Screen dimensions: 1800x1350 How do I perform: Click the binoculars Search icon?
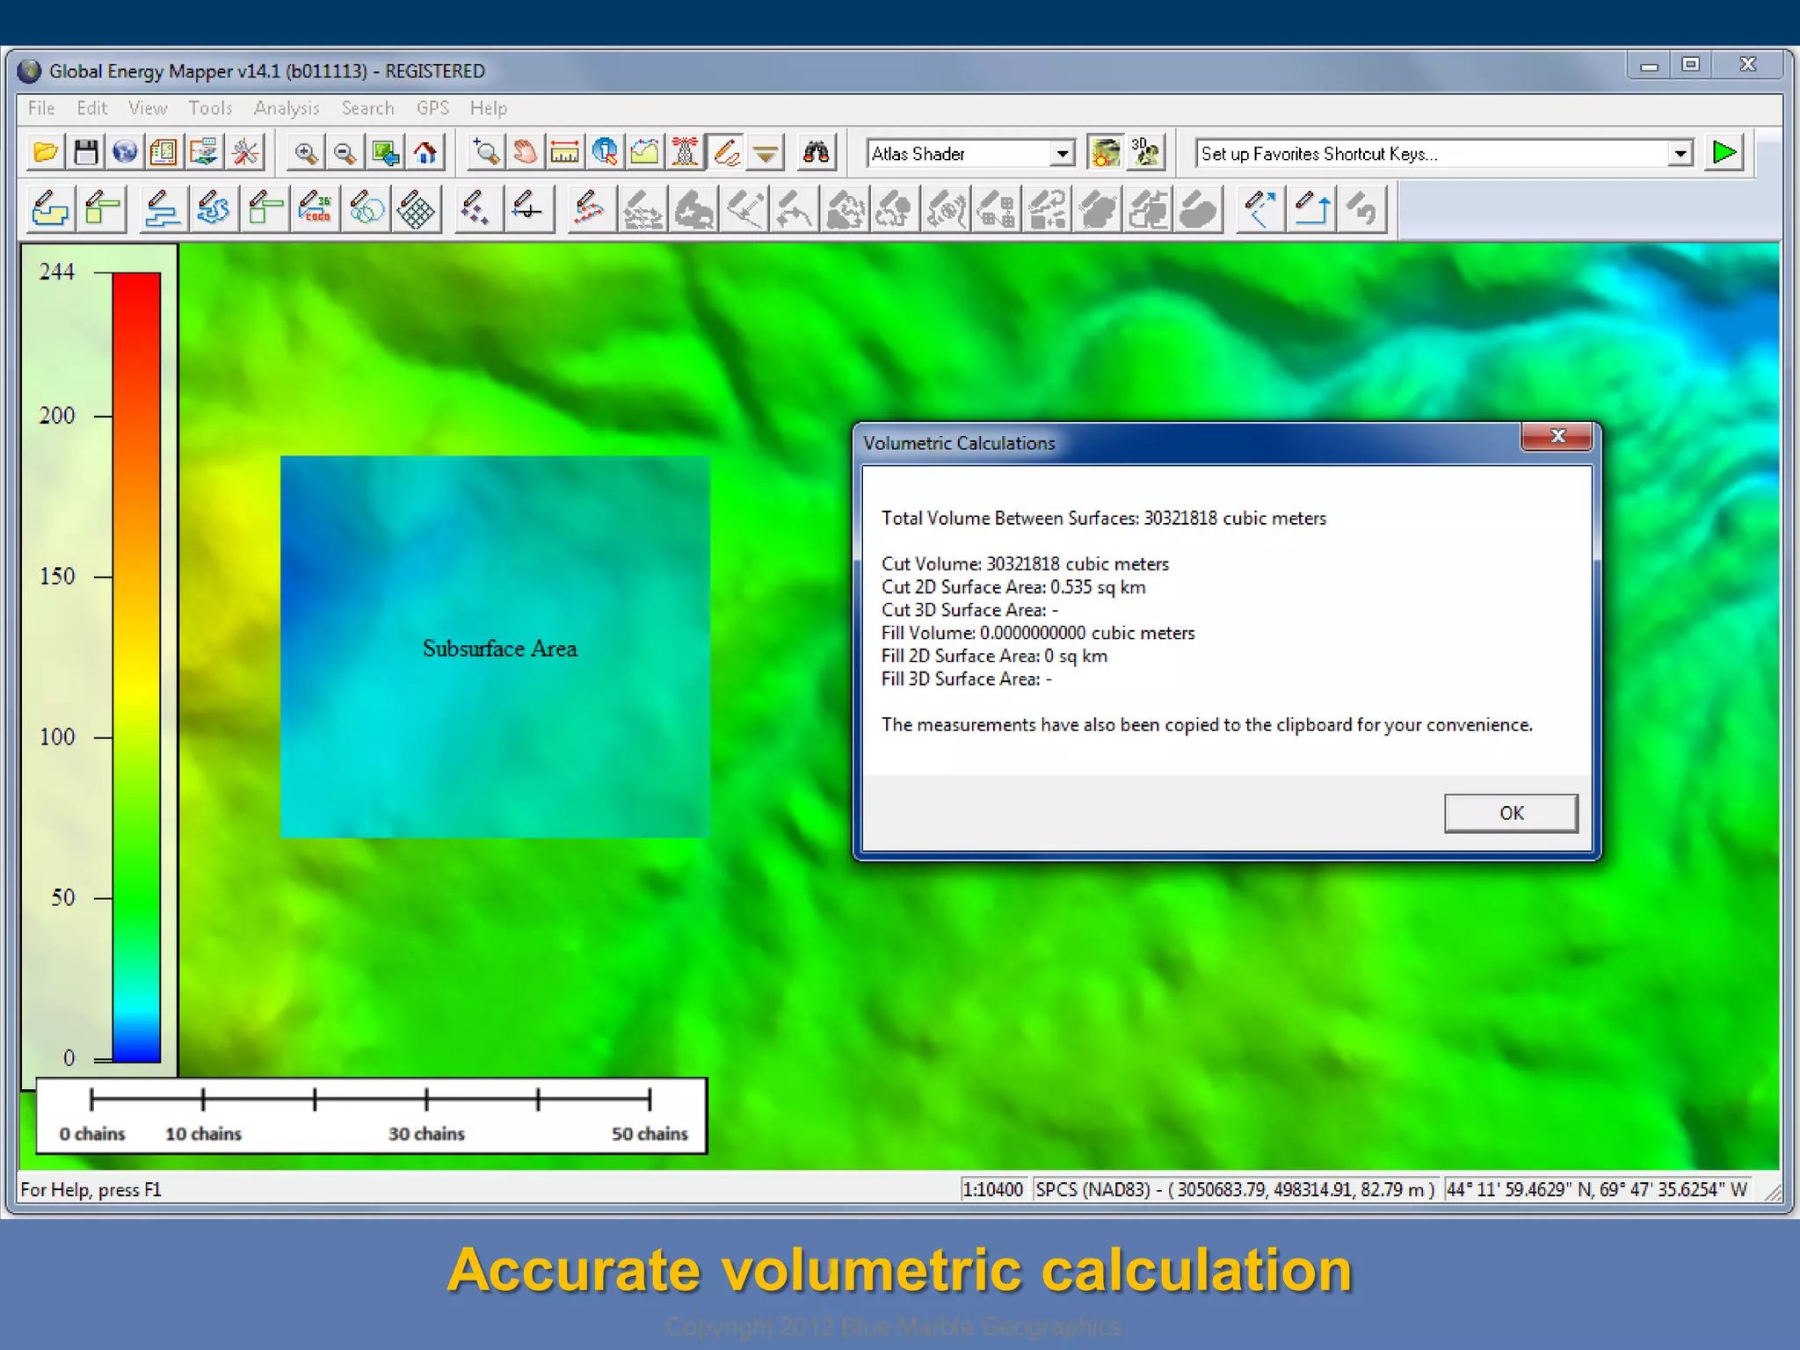point(816,153)
